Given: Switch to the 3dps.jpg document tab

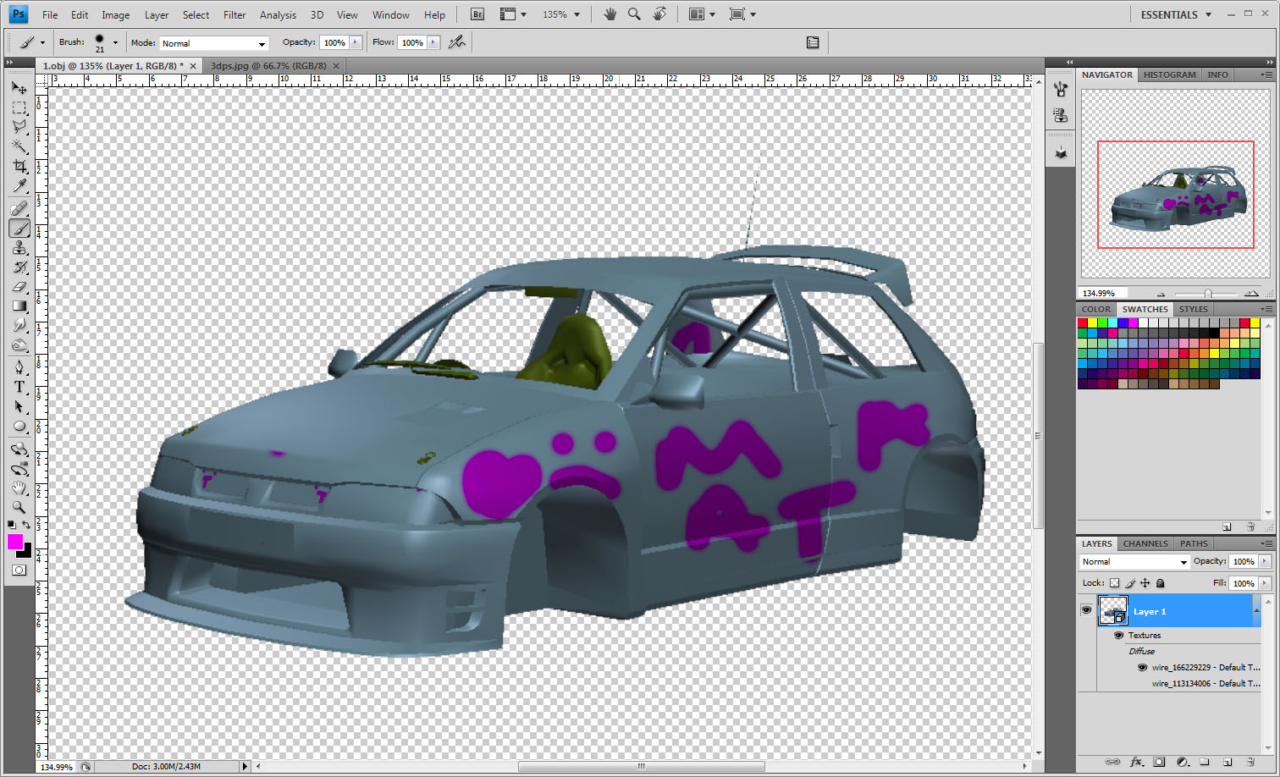Looking at the screenshot, I should [268, 66].
